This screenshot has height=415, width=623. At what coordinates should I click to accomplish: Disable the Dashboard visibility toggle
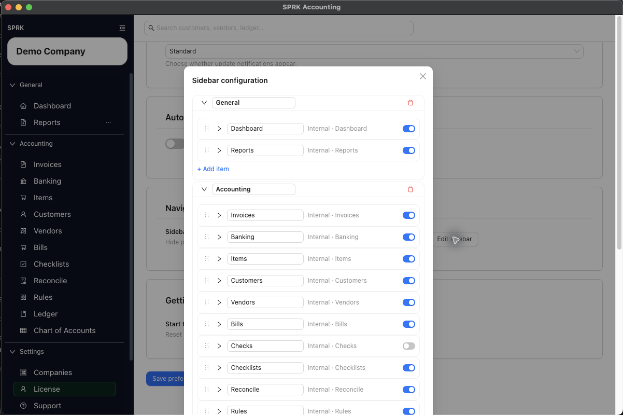409,129
